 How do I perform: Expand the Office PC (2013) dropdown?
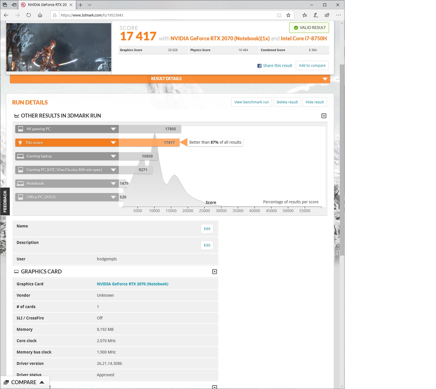(113, 197)
